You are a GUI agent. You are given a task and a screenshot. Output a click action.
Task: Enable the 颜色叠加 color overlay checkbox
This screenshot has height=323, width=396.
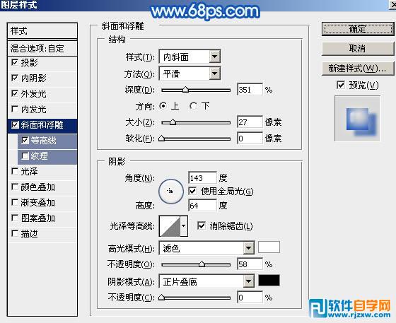(15, 187)
